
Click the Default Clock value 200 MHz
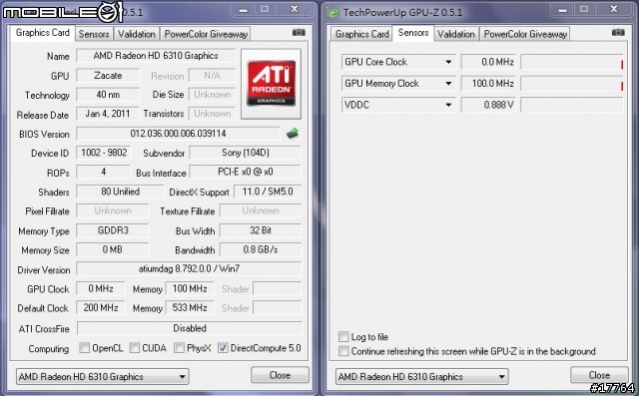pyautogui.click(x=101, y=307)
